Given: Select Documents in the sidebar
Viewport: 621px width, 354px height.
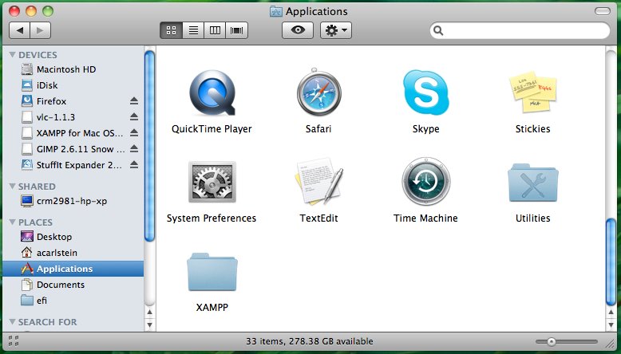Looking at the screenshot, I should (x=60, y=285).
